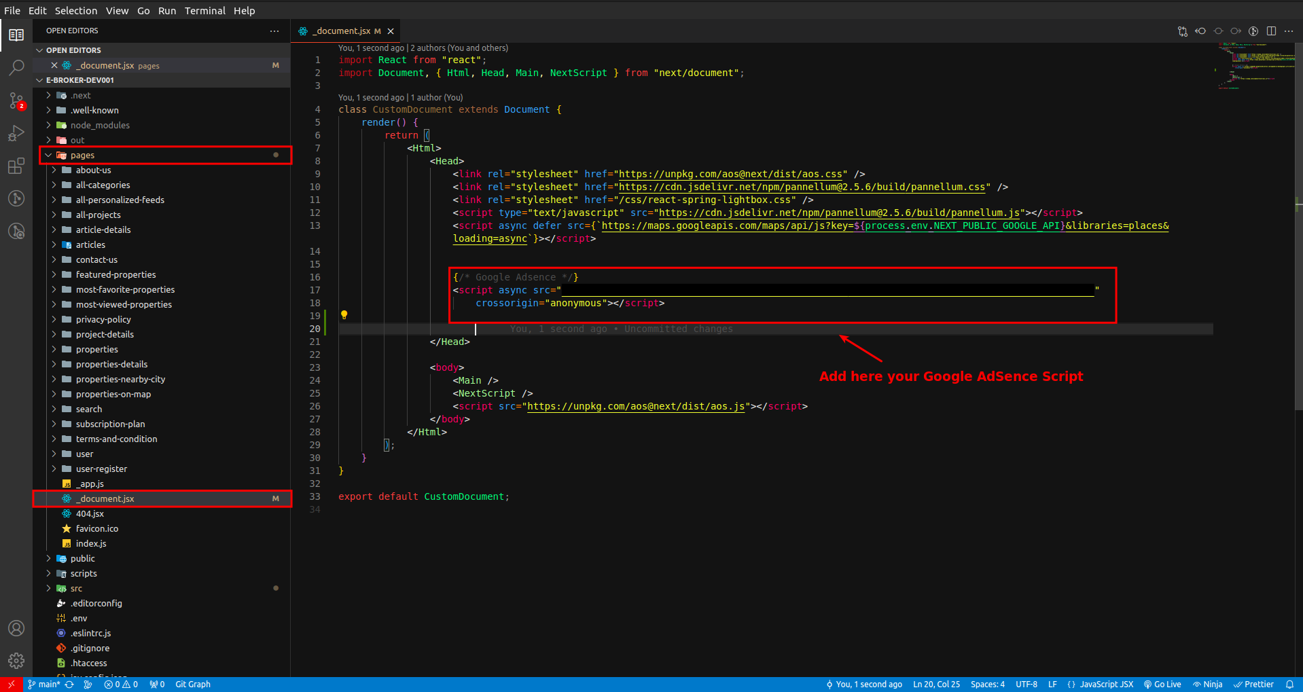Open the Extensions view

pyautogui.click(x=16, y=166)
